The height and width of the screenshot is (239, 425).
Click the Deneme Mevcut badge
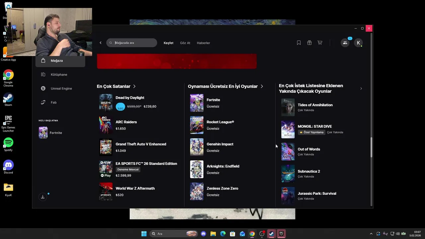(128, 169)
